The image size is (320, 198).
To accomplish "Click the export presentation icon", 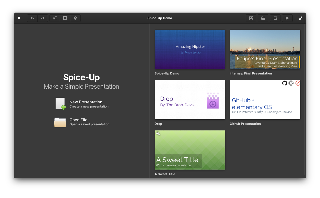I will click(x=275, y=18).
